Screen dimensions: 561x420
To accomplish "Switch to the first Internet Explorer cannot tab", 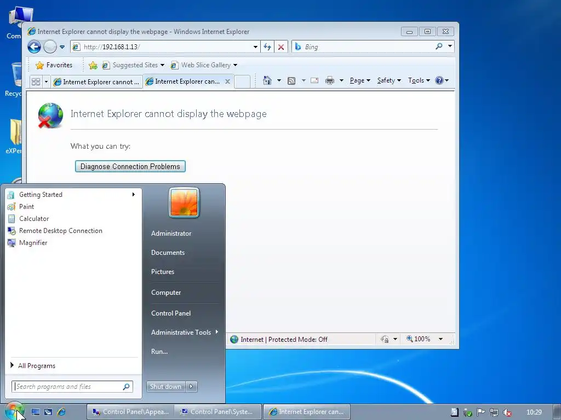I will 96,82.
